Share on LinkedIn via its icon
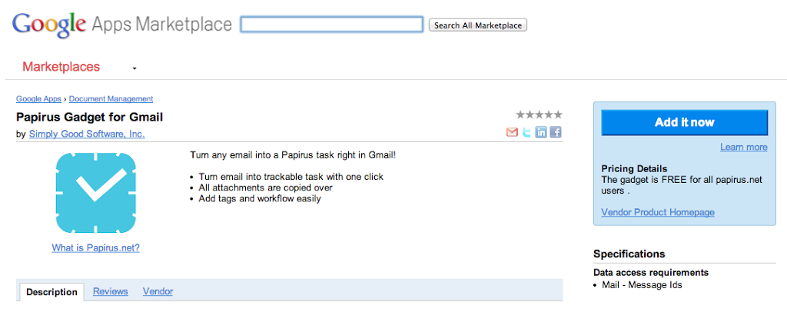The width and height of the screenshot is (787, 312). click(540, 132)
